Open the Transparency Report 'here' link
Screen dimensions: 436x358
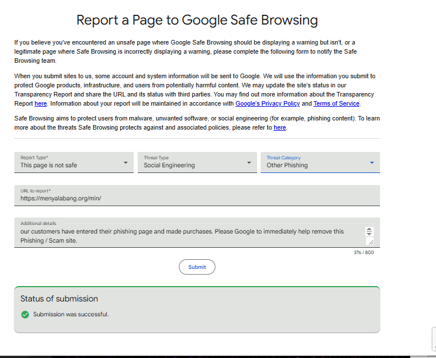coord(41,103)
